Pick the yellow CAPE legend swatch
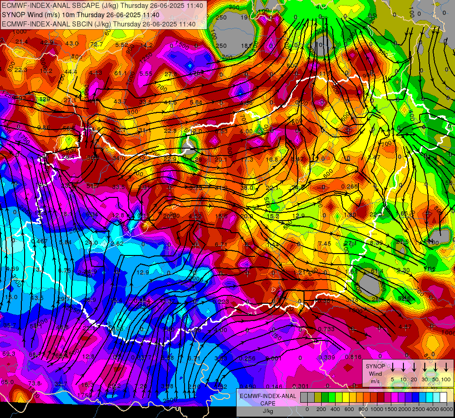 (x=346, y=398)
